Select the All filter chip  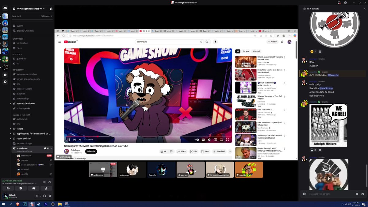(238, 52)
